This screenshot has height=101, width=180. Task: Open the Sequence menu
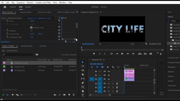pos(21,3)
